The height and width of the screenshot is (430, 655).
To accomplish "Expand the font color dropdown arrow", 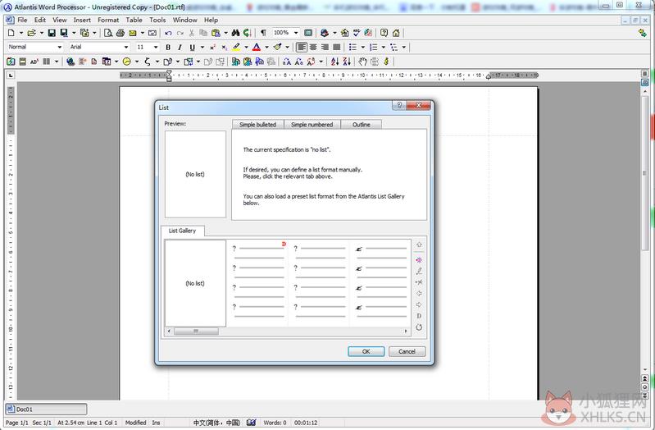I will click(266, 48).
